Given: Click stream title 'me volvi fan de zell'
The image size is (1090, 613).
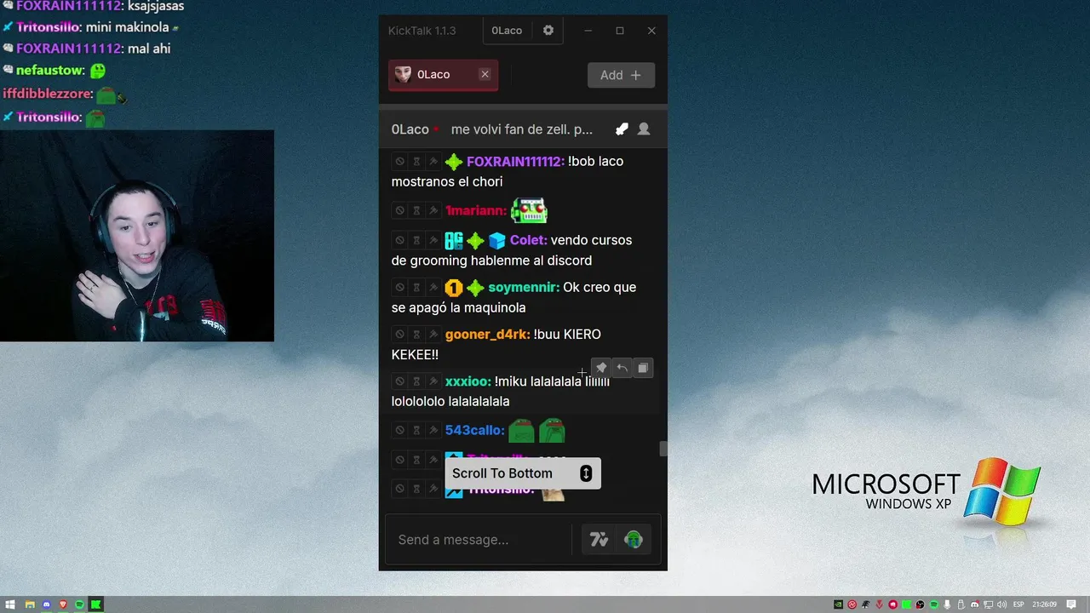Looking at the screenshot, I should coord(522,129).
